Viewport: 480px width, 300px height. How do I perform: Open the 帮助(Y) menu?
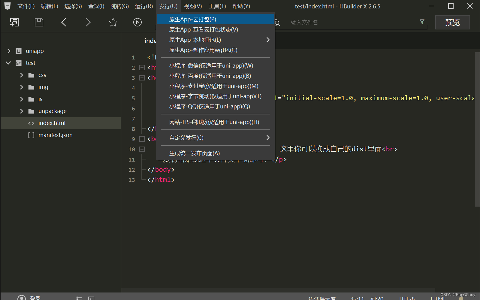[241, 6]
